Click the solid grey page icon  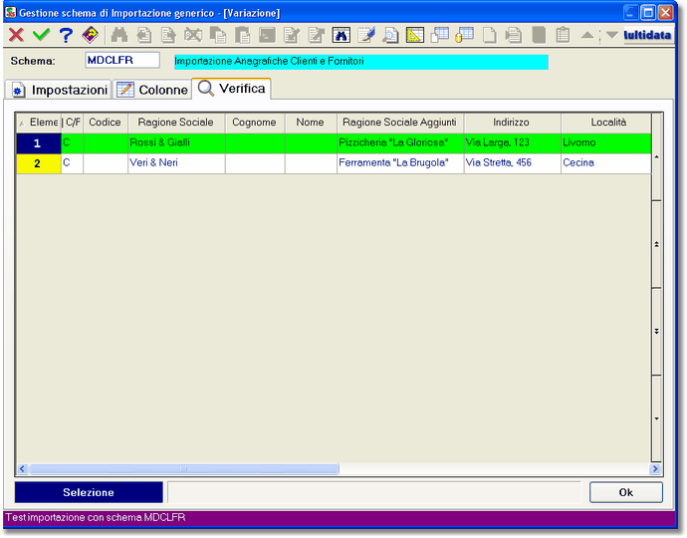coord(539,35)
